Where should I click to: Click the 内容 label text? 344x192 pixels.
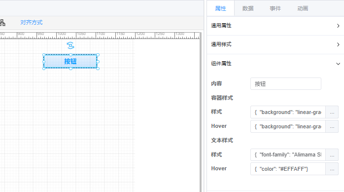coord(216,83)
